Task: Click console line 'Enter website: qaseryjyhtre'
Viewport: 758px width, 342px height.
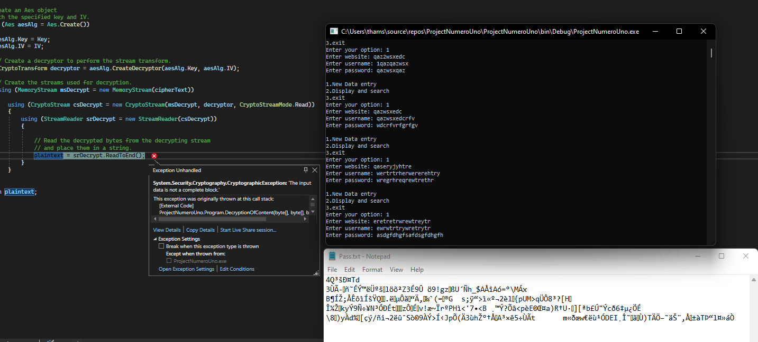Action: 369,166
